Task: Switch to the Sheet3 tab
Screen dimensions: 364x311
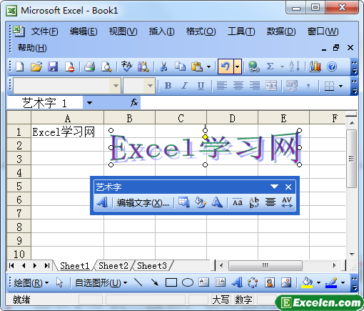Action: pyautogui.click(x=152, y=265)
